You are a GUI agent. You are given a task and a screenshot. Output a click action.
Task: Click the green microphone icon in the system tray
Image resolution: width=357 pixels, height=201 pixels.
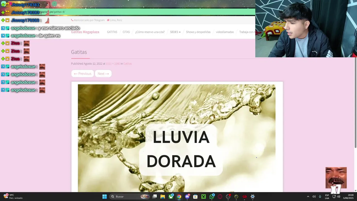click(320, 197)
